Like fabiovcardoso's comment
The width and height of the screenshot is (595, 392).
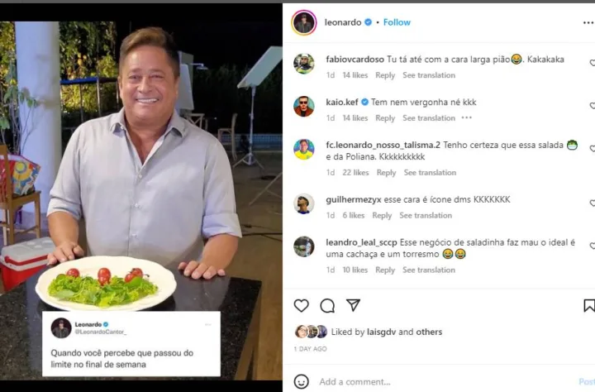tap(591, 63)
